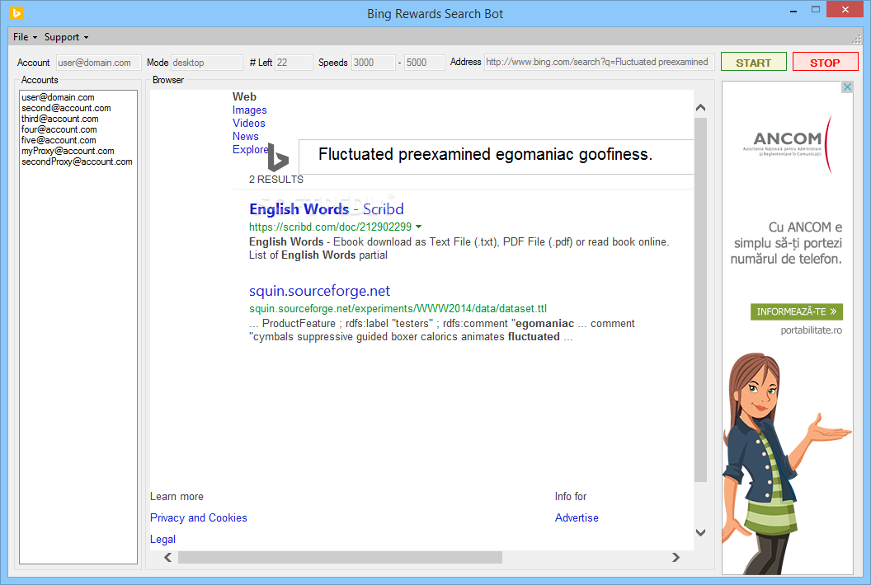This screenshot has height=585, width=871.
Task: Select second@account.com in Accounts list
Action: click(x=66, y=108)
